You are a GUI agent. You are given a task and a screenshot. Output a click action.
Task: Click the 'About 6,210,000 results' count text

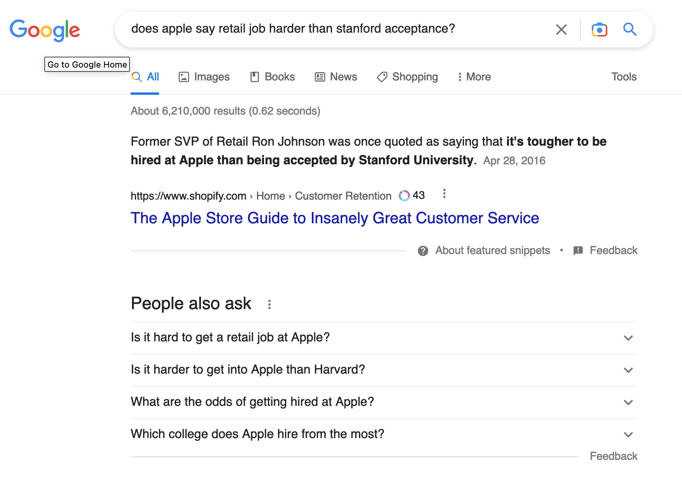pos(226,111)
